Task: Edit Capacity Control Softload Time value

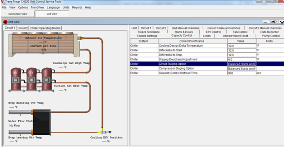Action: click(242, 73)
